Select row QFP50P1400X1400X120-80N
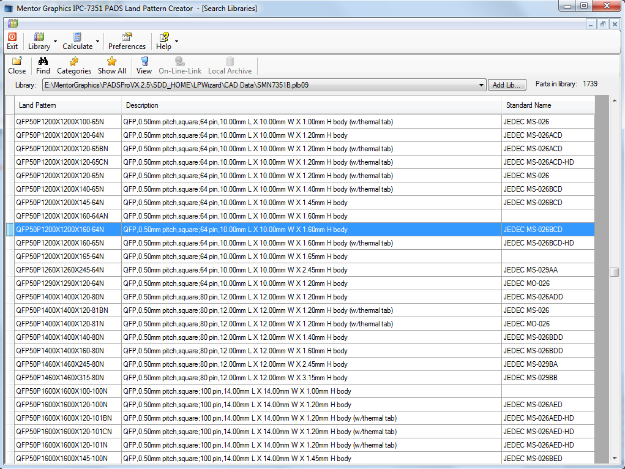 tap(304, 297)
